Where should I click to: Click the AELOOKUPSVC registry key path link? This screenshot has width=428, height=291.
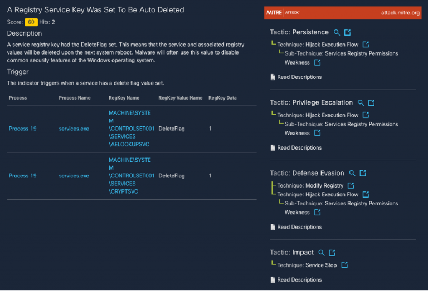[131, 129]
